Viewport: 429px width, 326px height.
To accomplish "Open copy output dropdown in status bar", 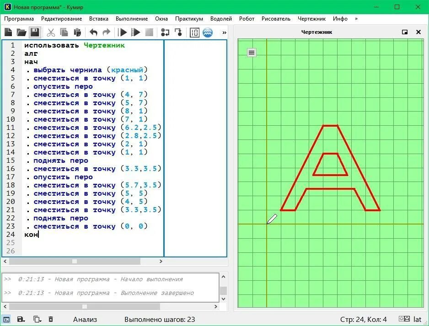I will [37, 319].
